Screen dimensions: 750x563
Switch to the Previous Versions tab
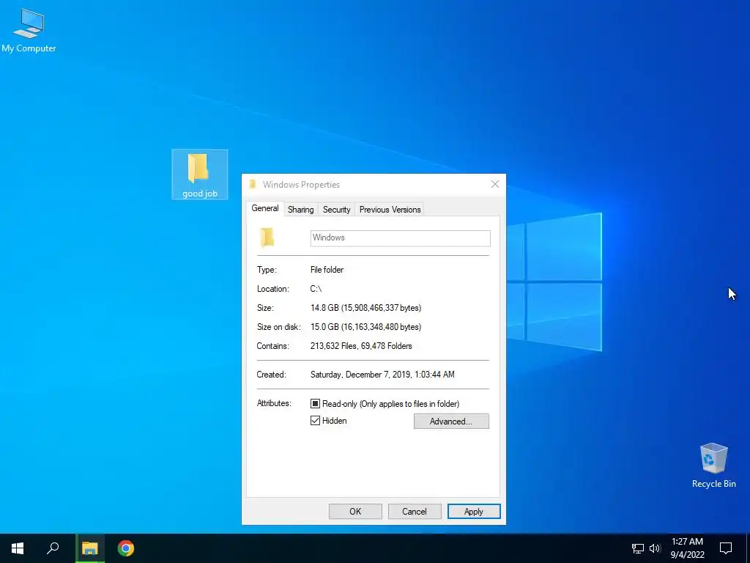pos(390,210)
